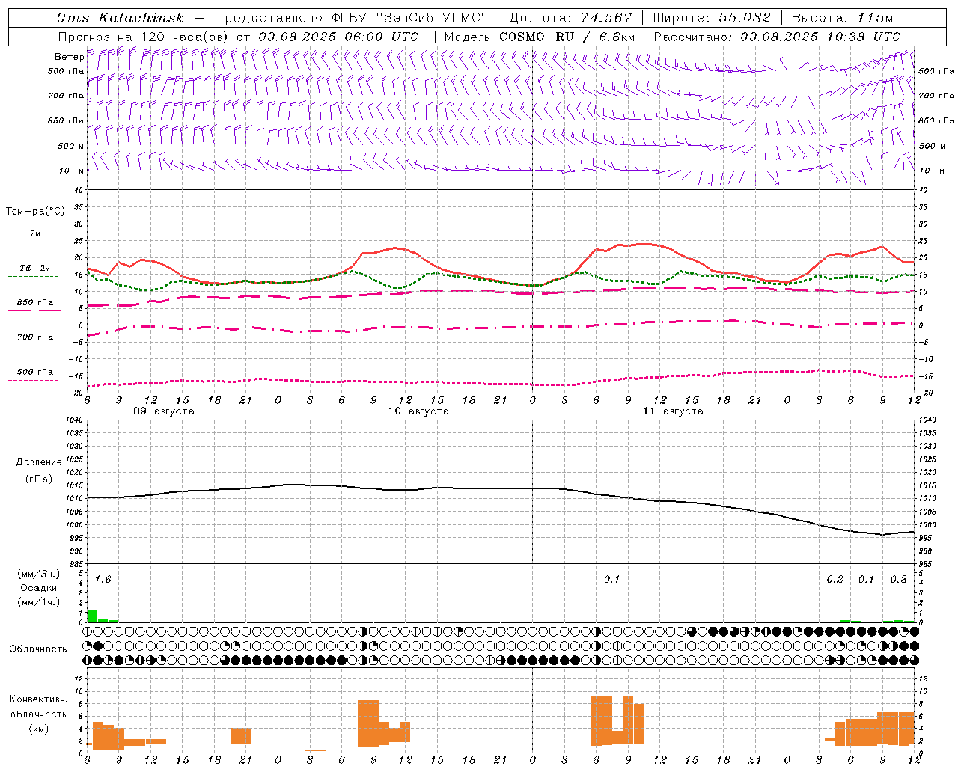Click the Ветер panel label
This screenshot has height=766, width=958.
click(x=69, y=57)
